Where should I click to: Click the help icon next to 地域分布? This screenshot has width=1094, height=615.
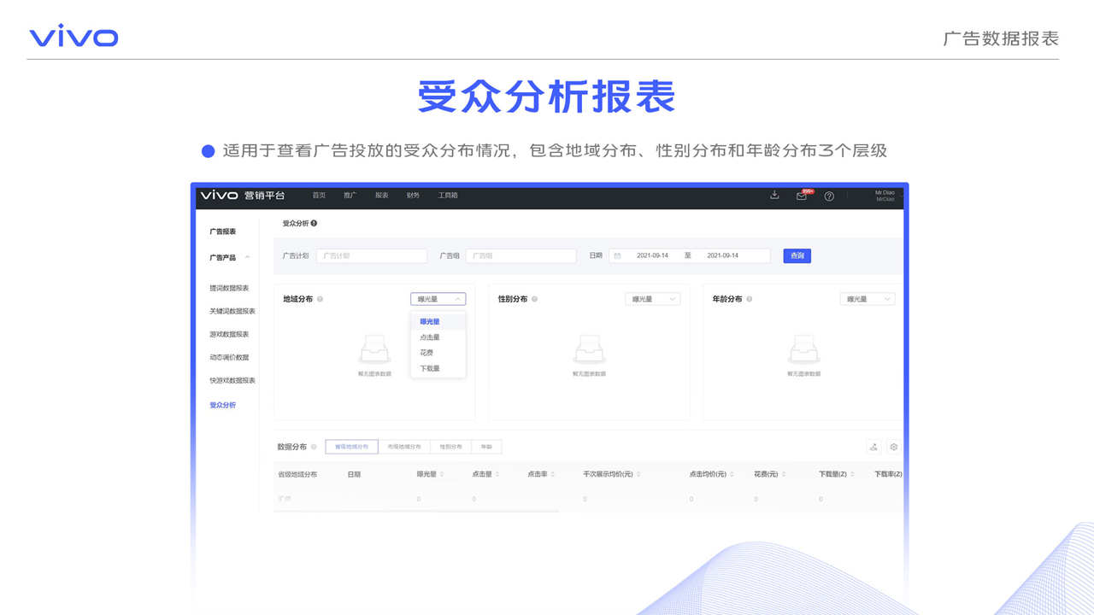click(321, 300)
